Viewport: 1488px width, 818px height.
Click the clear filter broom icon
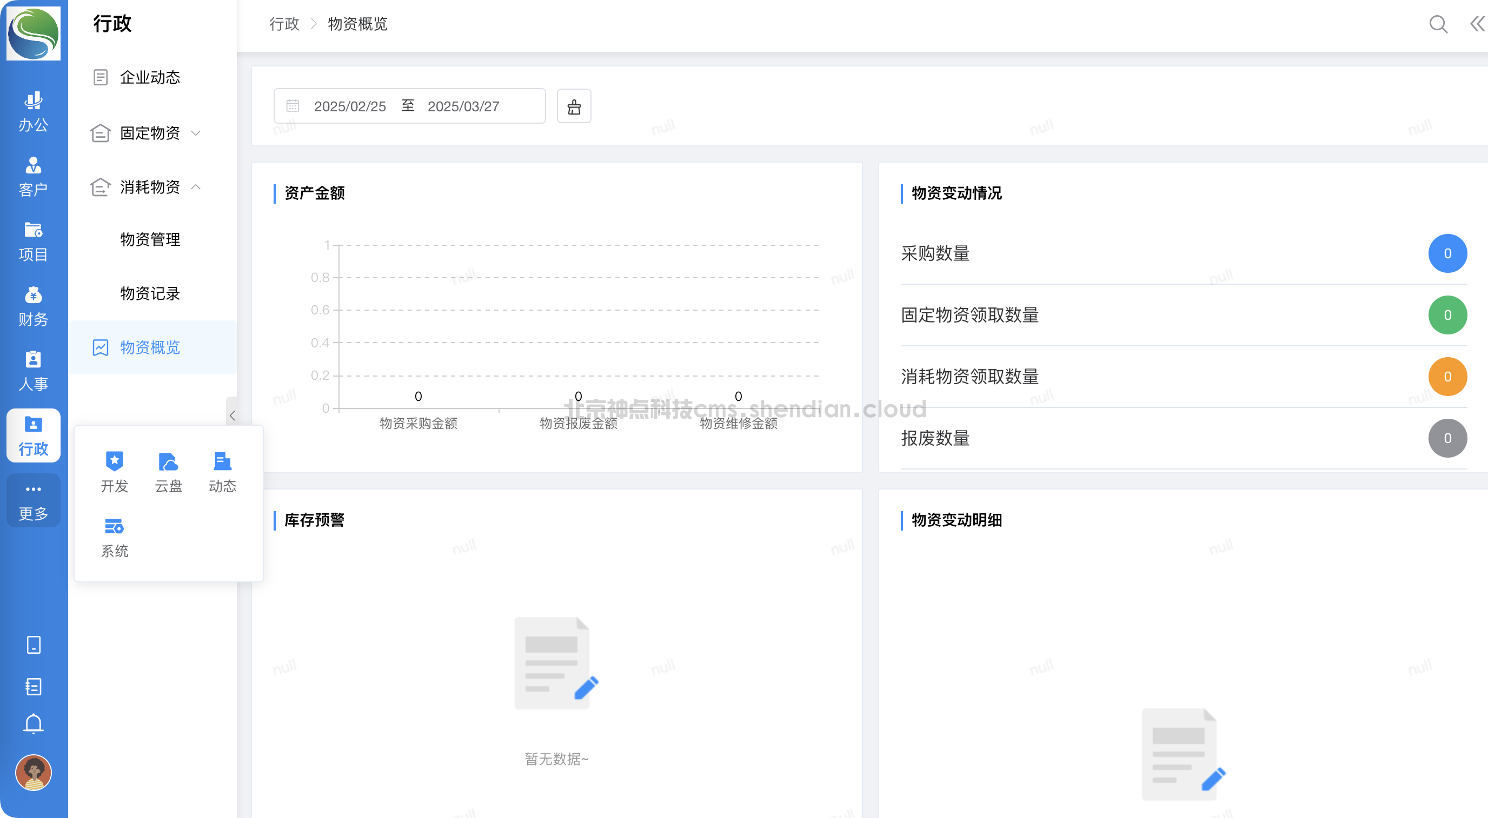(574, 106)
